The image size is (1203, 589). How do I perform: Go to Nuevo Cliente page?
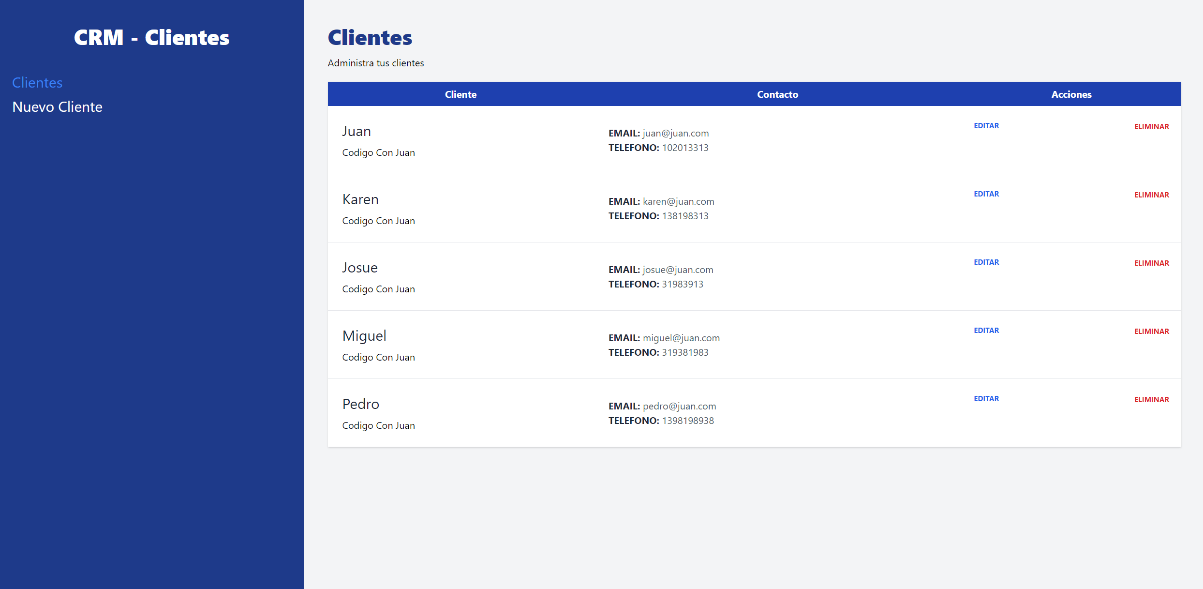point(57,107)
